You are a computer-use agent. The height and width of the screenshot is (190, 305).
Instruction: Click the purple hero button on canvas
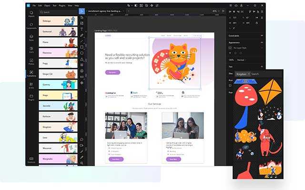coord(112,72)
